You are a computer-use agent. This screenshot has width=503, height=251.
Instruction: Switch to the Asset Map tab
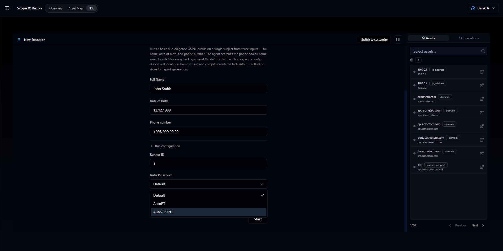pyautogui.click(x=76, y=8)
